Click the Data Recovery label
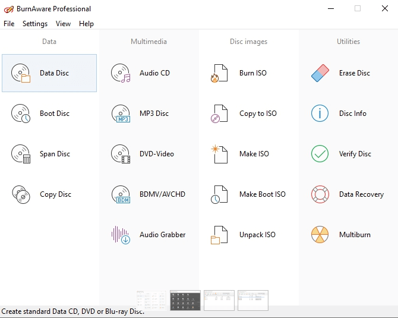Image resolution: width=398 pixels, height=318 pixels. pos(361,194)
